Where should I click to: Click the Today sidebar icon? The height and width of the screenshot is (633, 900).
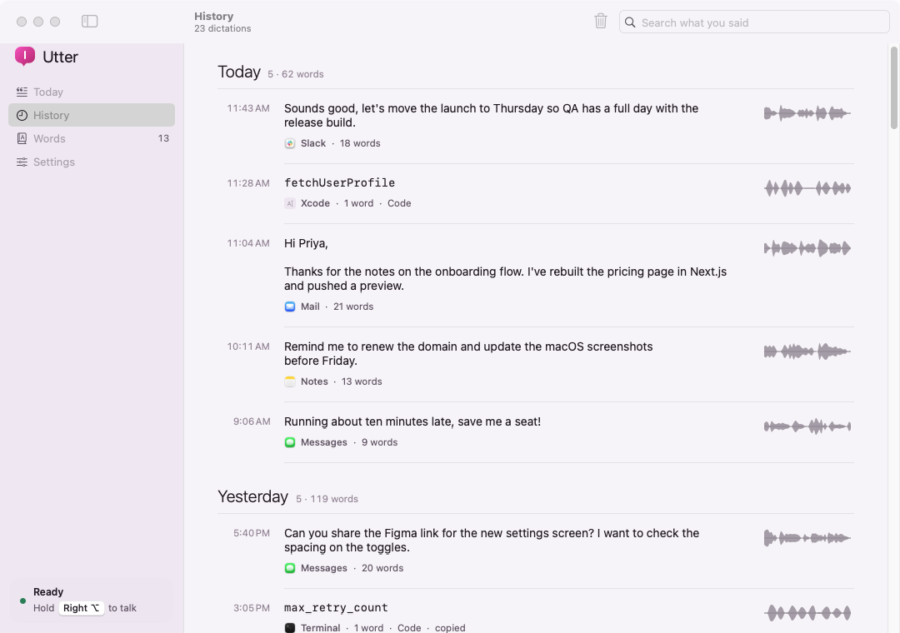22,92
